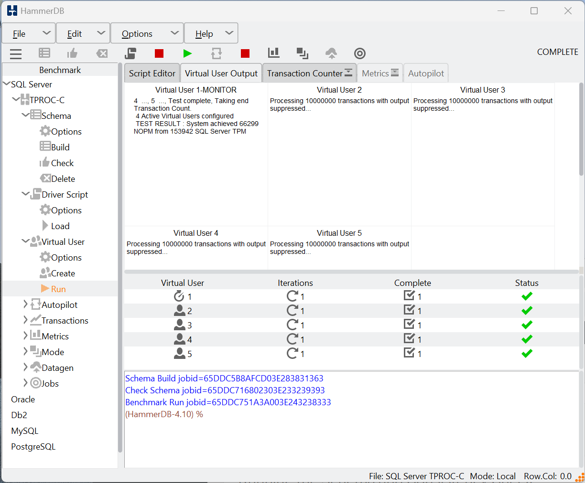Click the Build icon under Schema

[45, 147]
